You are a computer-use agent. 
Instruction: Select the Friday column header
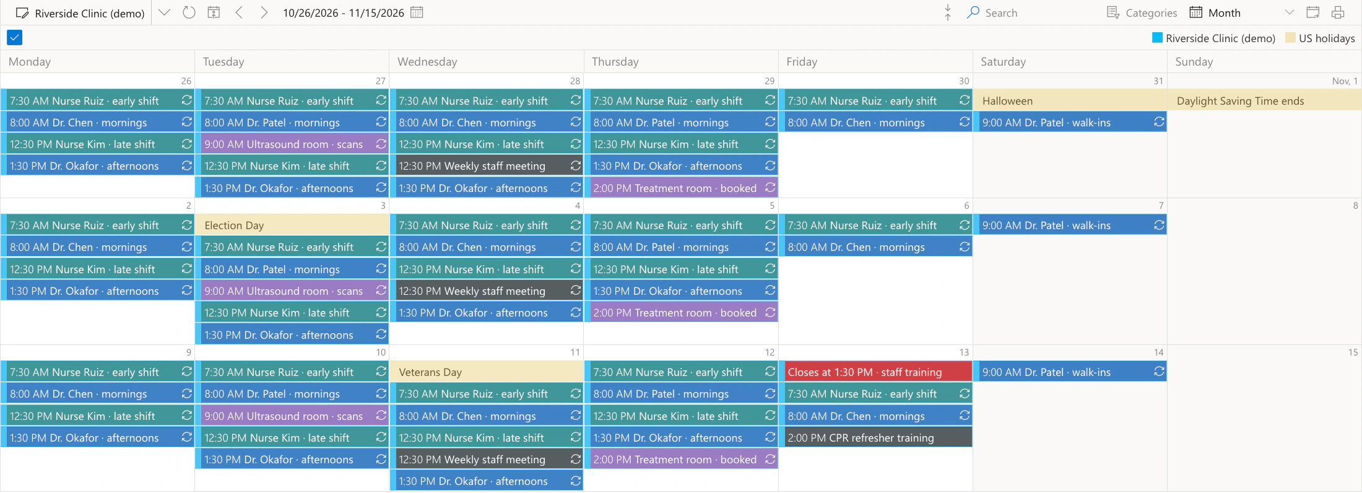[x=875, y=61]
